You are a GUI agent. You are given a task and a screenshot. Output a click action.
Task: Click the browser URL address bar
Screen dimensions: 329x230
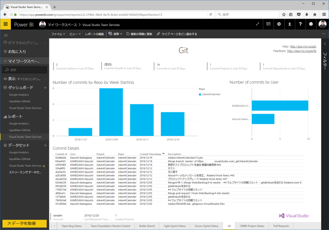click(112, 14)
